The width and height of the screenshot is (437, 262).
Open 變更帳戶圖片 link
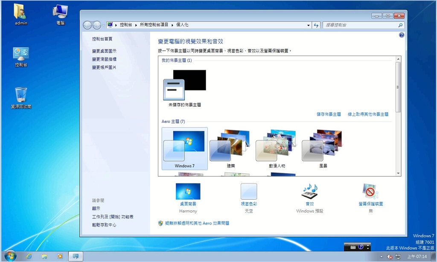click(104, 67)
